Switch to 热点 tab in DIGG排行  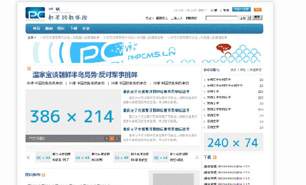pyautogui.click(x=233, y=70)
